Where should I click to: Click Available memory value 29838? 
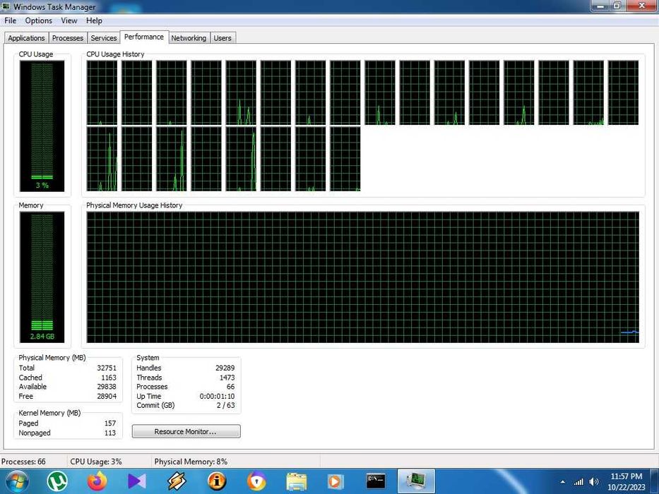pos(107,387)
